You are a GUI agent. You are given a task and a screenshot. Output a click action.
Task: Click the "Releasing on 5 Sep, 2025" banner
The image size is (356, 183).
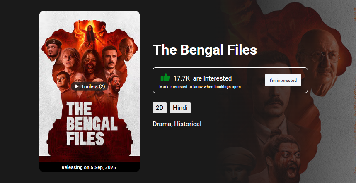pyautogui.click(x=89, y=167)
